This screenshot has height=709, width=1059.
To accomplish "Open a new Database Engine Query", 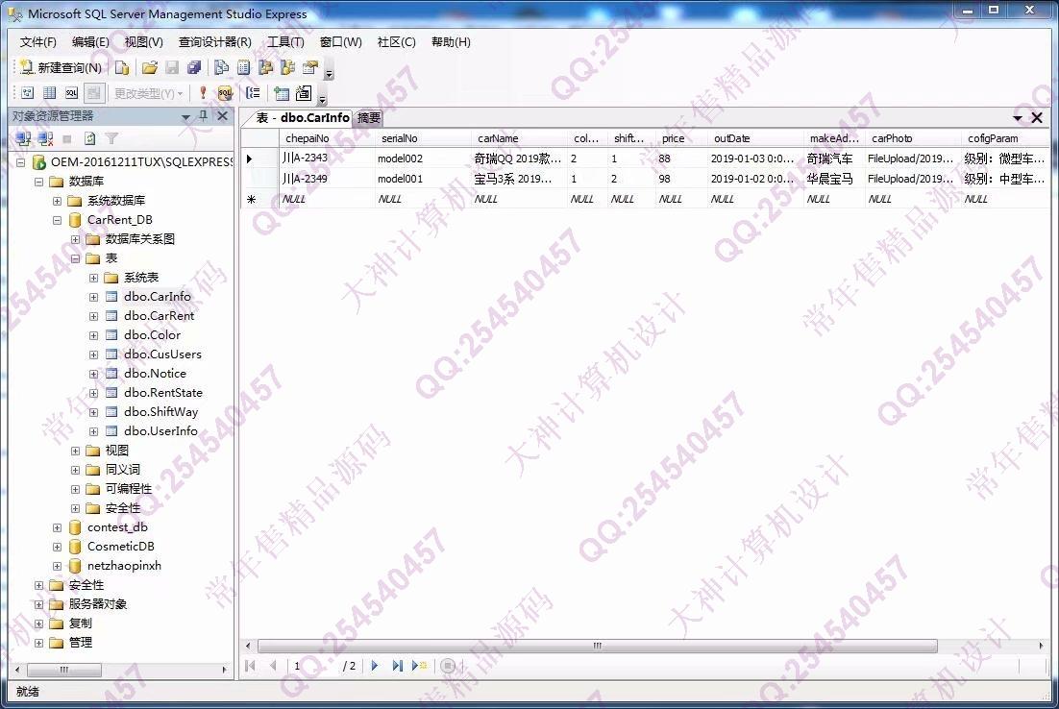I will pos(122,67).
